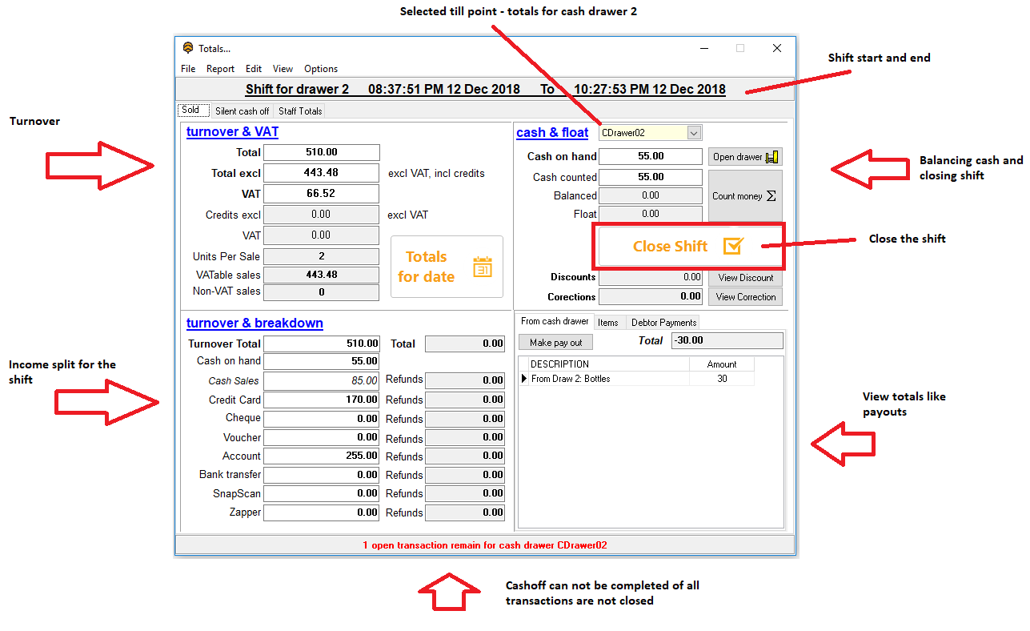Click the Open drawer cash register icon
This screenshot has height=631, width=1030.
click(771, 157)
